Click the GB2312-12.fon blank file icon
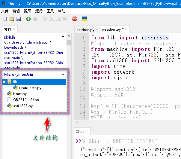Viewport: 181px width, 159px height. point(10,100)
